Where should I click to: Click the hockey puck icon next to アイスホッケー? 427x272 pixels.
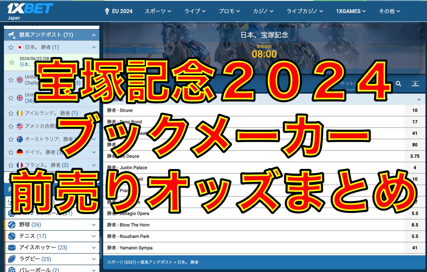12,248
